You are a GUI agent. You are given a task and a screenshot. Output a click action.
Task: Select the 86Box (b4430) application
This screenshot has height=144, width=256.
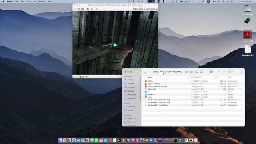pyautogui.click(x=193, y=84)
